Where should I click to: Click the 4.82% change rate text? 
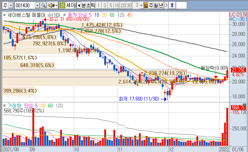(238, 74)
